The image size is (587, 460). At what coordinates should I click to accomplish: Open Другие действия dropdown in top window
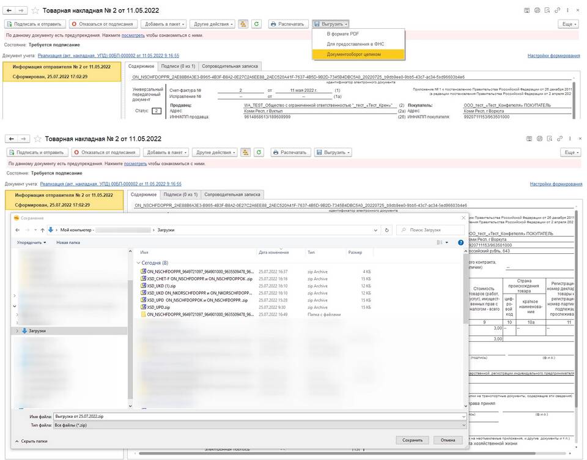click(213, 24)
